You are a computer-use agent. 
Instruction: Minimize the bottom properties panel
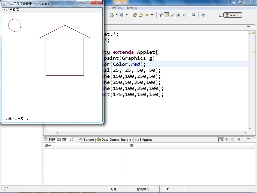(248, 138)
